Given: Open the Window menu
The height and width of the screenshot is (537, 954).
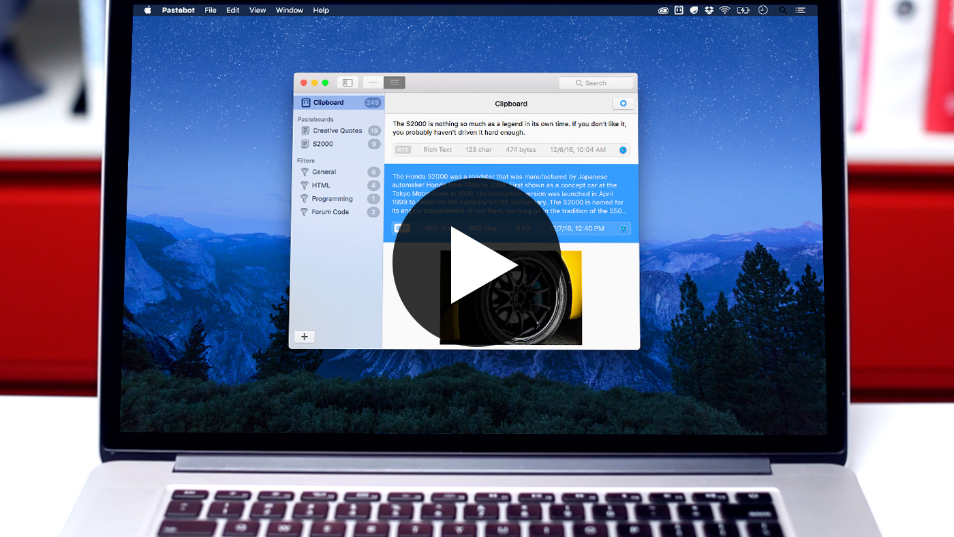Looking at the screenshot, I should pos(290,10).
